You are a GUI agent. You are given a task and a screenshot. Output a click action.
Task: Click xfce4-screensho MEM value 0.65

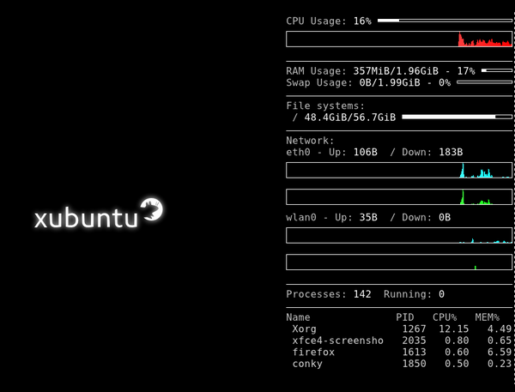500,341
